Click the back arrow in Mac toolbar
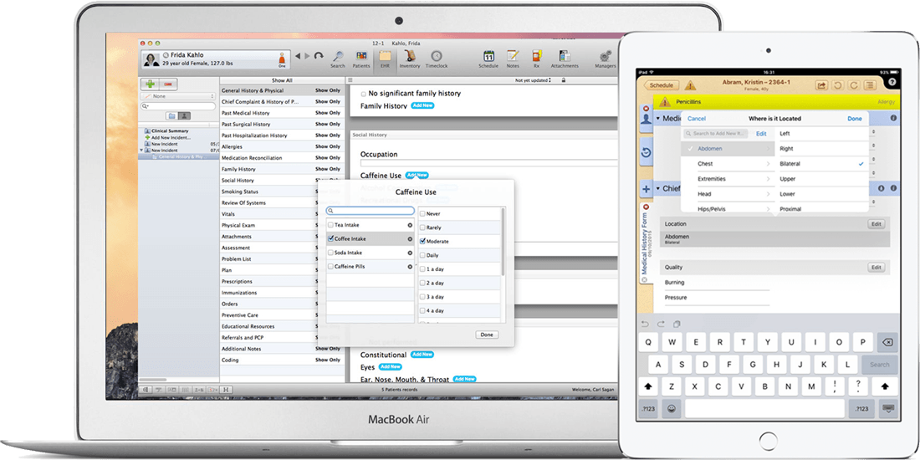 (298, 56)
